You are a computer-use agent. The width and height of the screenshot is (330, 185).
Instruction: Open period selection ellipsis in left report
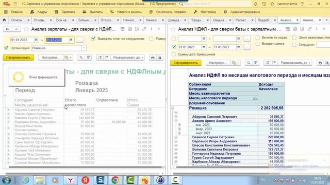pos(79,40)
